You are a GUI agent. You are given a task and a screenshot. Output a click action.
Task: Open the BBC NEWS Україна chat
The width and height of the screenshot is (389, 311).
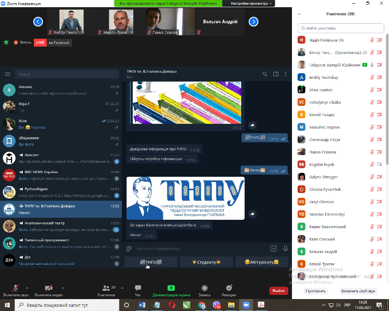pos(61,174)
